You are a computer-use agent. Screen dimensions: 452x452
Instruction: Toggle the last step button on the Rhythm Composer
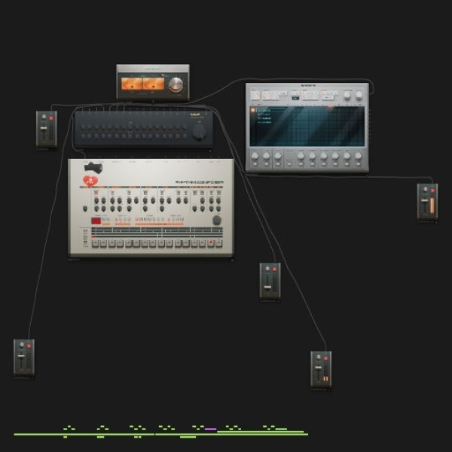point(219,243)
